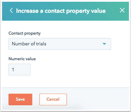
Task: Expand the property list with the caret
Action: click(104, 44)
